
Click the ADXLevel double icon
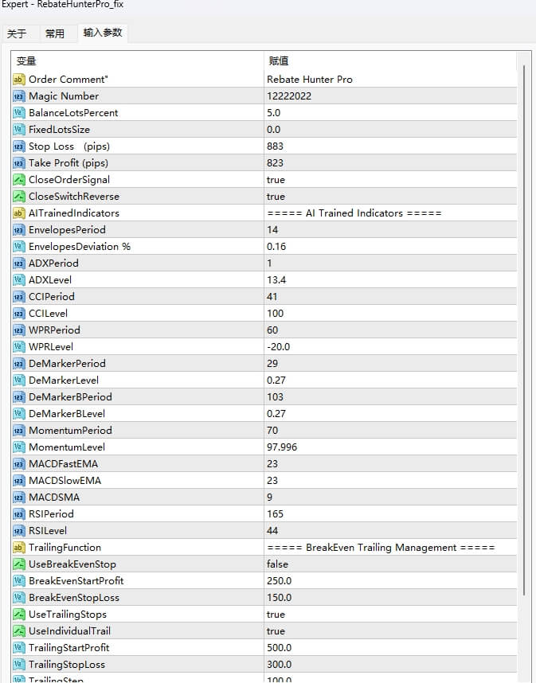[x=19, y=280]
